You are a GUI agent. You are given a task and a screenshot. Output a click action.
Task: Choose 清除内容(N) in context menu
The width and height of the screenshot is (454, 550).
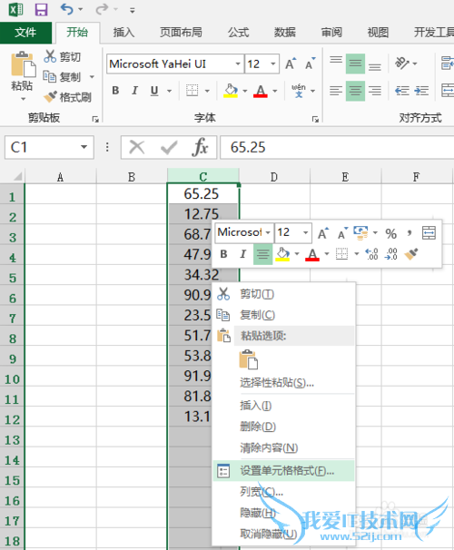[283, 448]
